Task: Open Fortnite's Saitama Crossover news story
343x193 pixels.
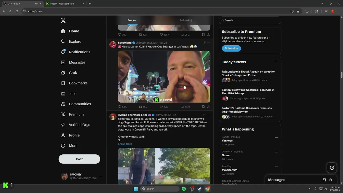Action: tap(250, 112)
